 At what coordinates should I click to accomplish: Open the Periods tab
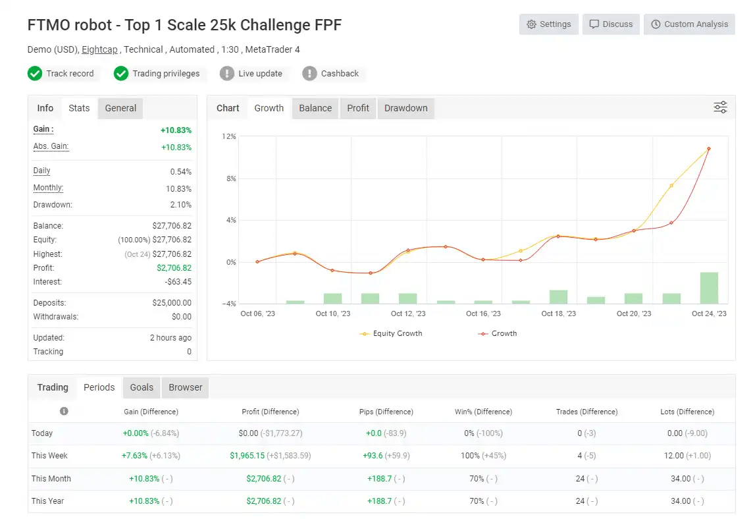(99, 387)
